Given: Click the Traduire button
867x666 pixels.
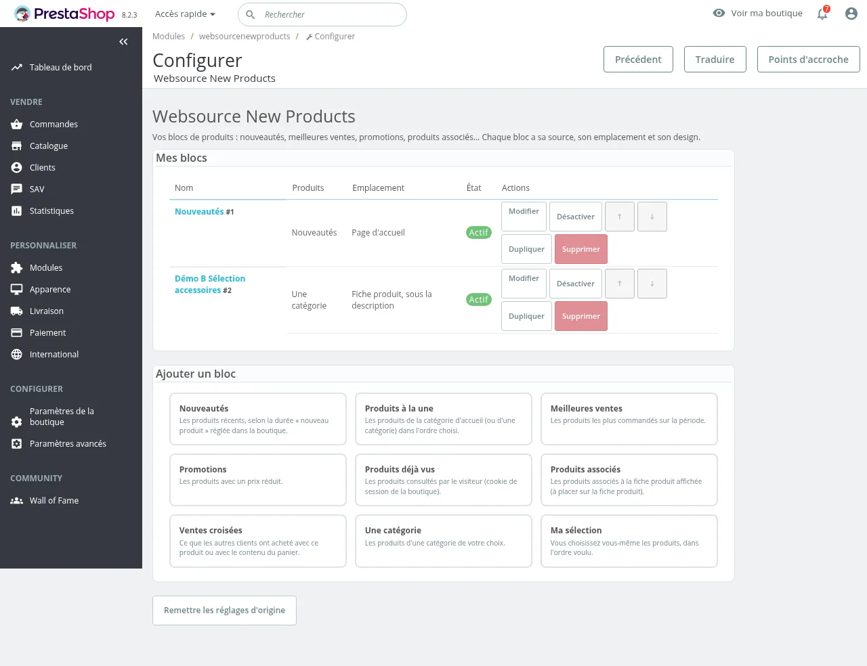Looking at the screenshot, I should click(x=715, y=60).
